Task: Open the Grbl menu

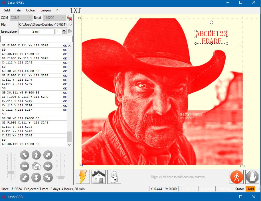Action: (7, 10)
